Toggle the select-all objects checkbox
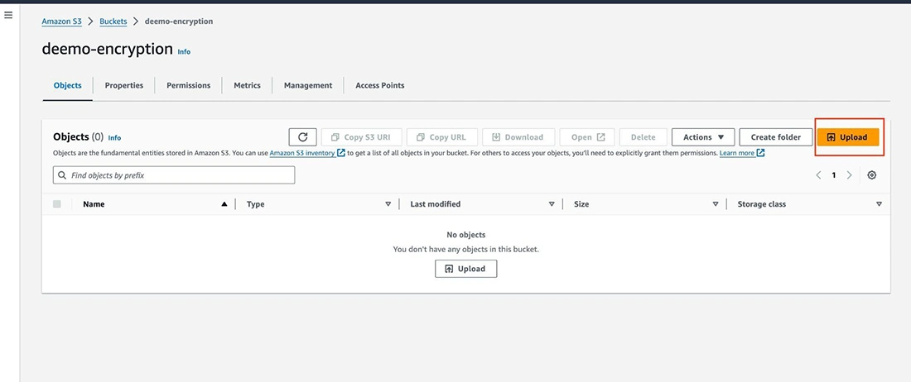This screenshot has width=911, height=382. click(57, 204)
